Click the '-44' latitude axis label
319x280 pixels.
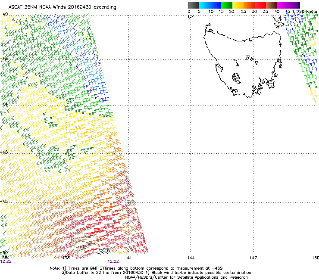click(4, 105)
